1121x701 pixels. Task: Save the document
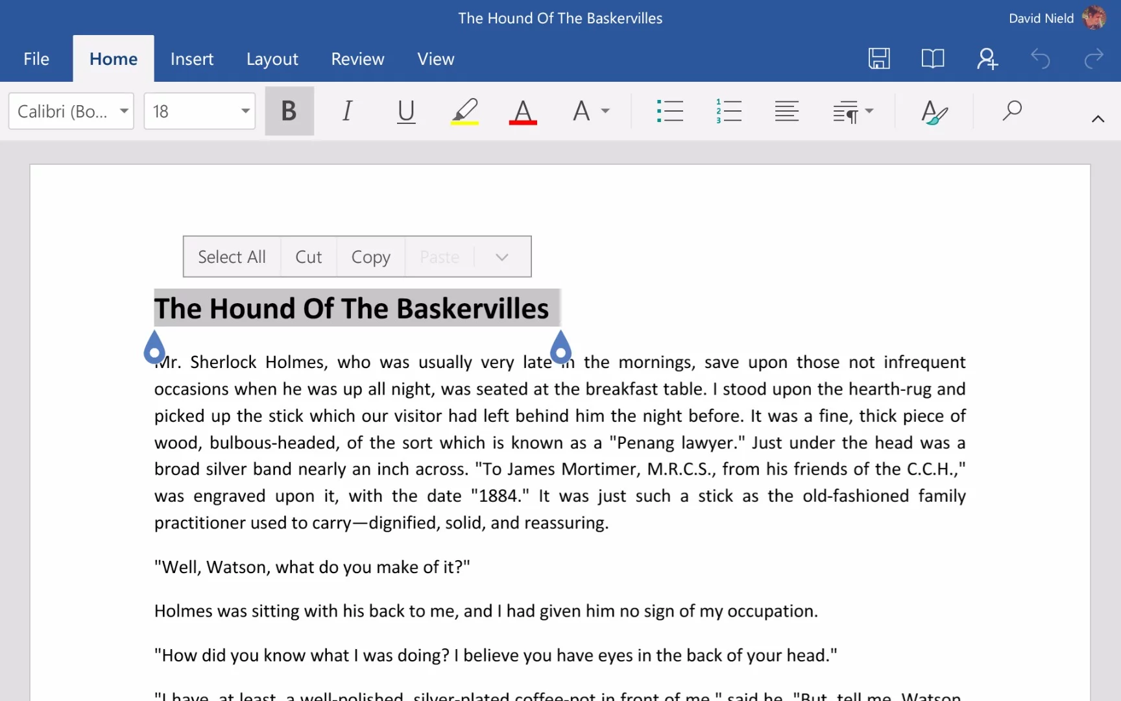tap(879, 58)
